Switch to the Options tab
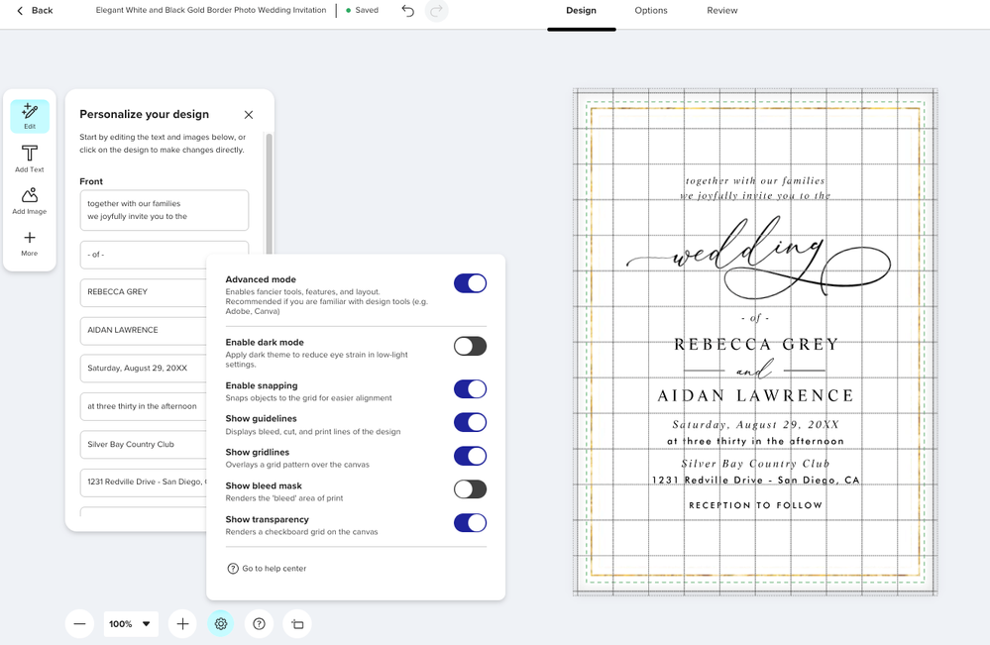 pyautogui.click(x=651, y=11)
